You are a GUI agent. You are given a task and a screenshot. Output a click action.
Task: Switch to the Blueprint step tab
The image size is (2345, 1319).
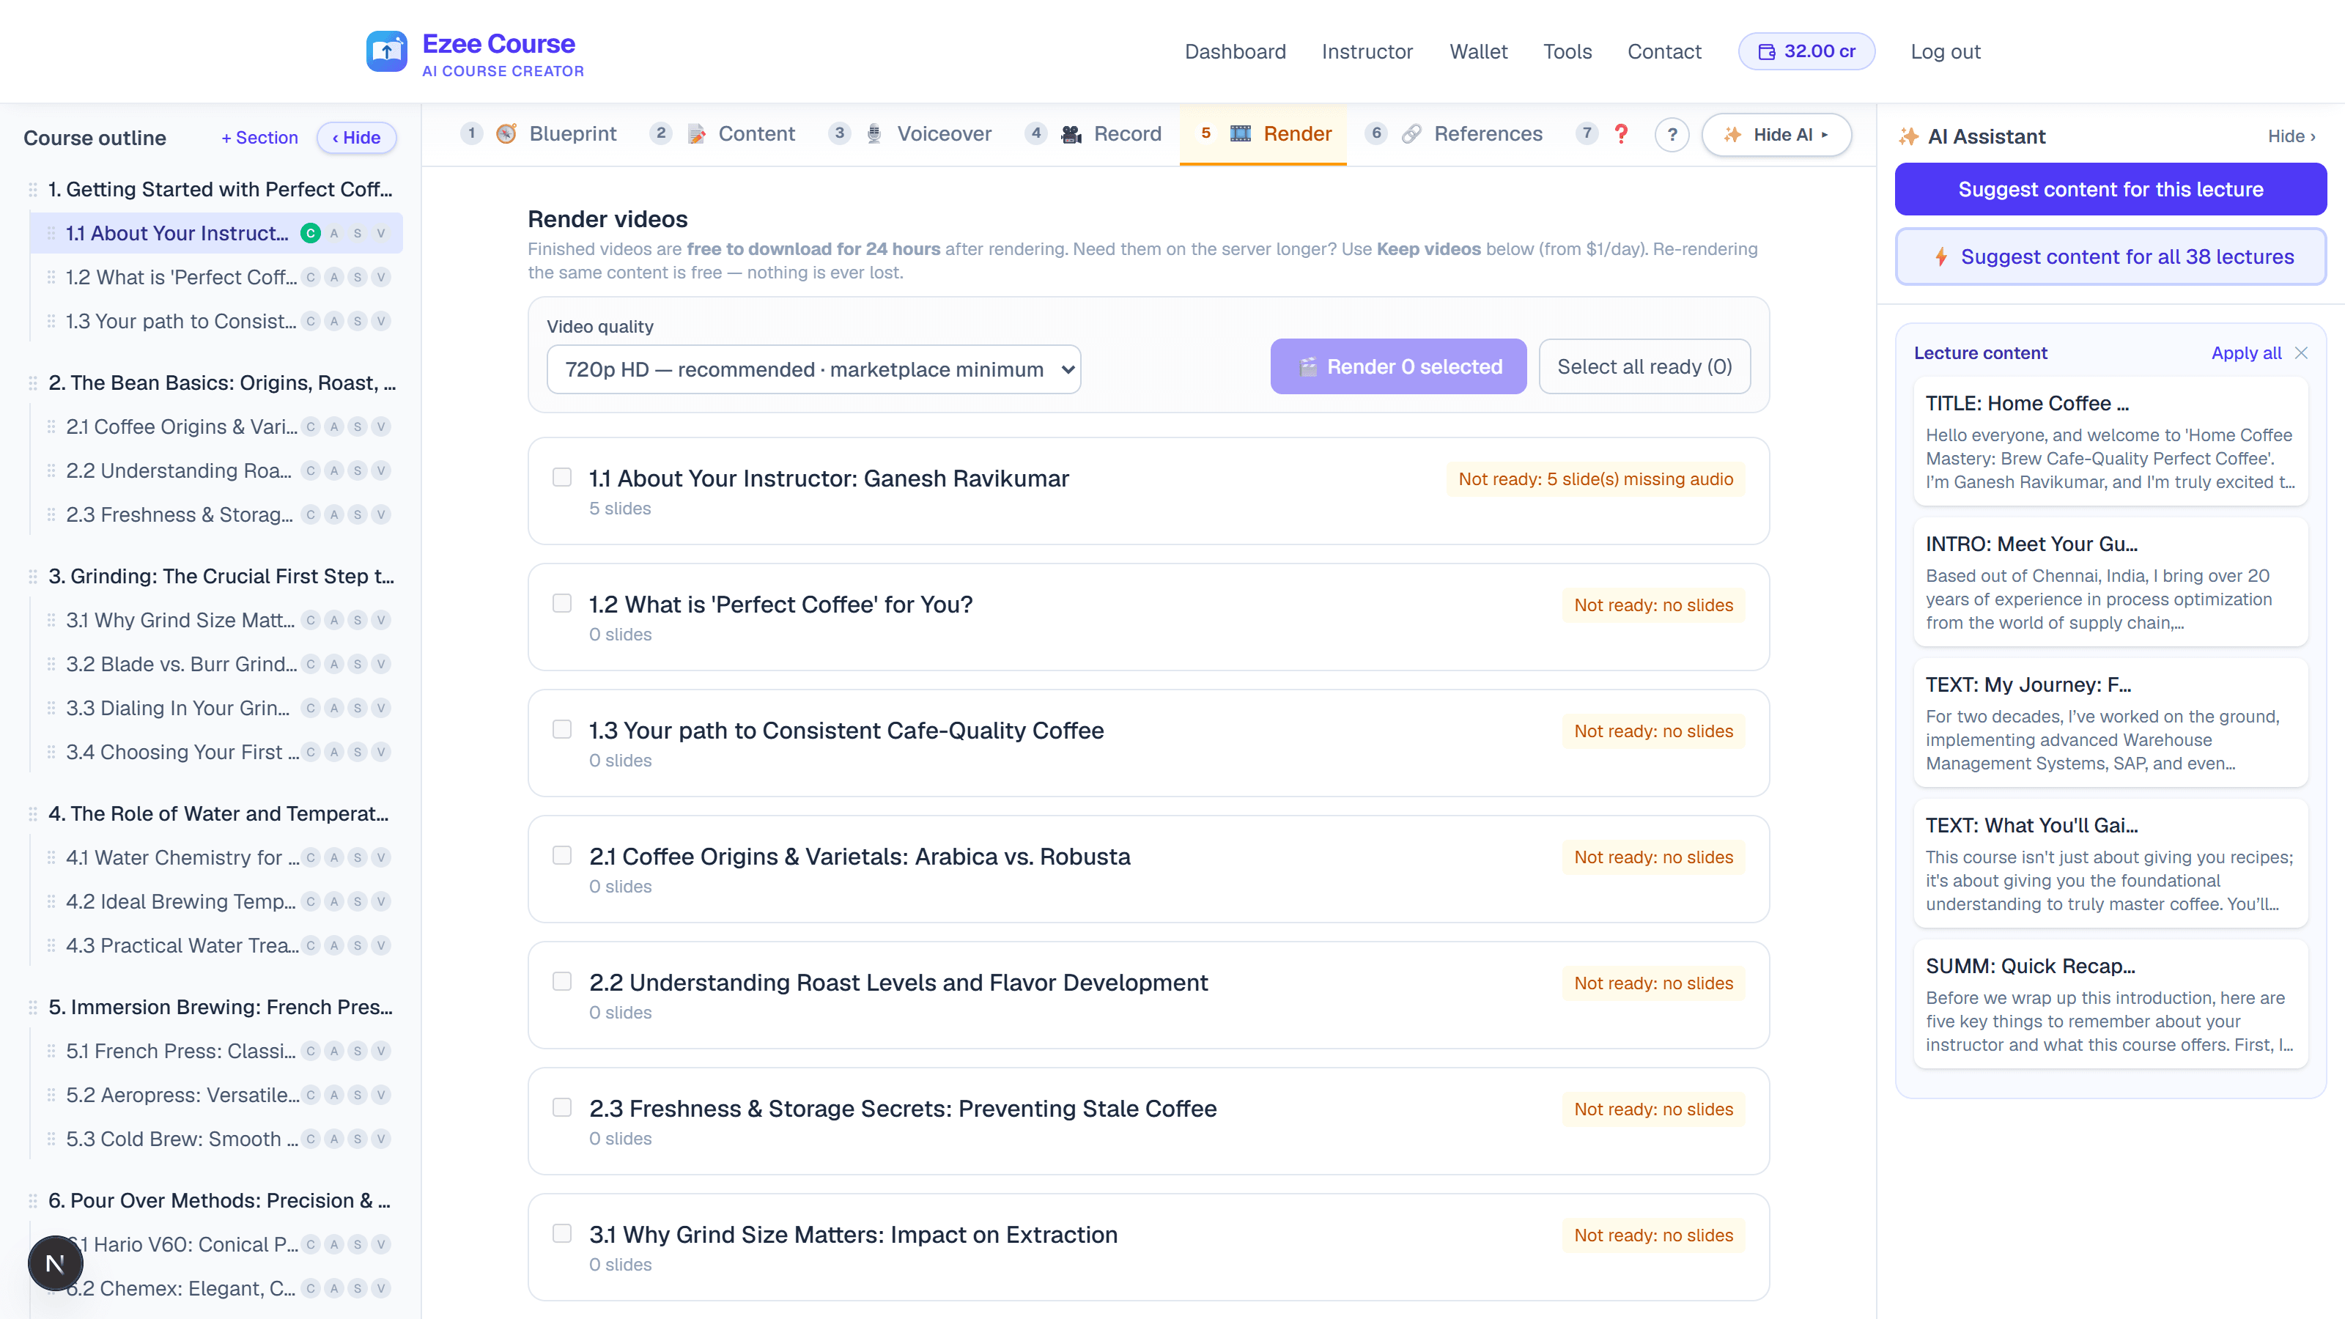[539, 134]
